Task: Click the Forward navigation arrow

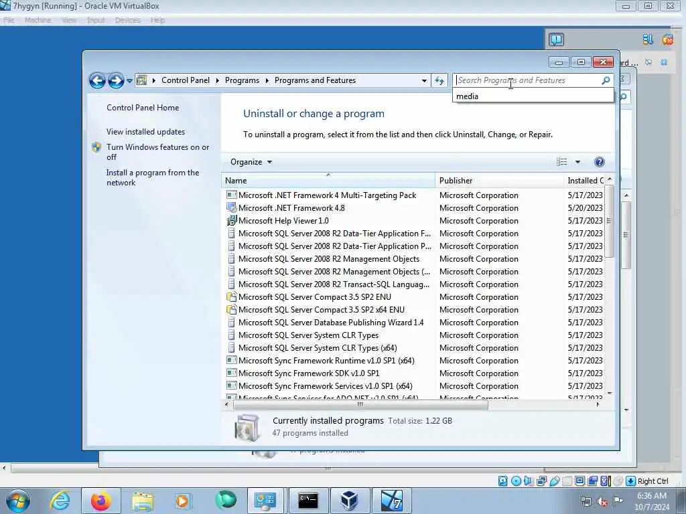Action: (x=115, y=80)
